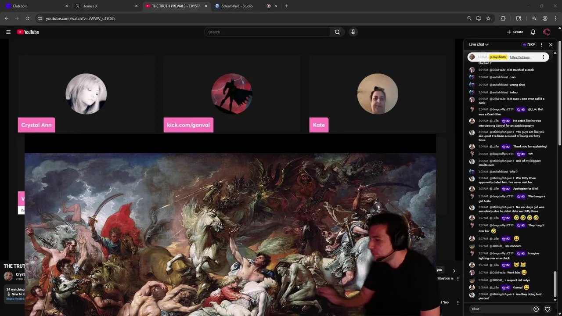The image size is (562, 316).
Task: Close the Home / X tab
Action: pyautogui.click(x=136, y=6)
